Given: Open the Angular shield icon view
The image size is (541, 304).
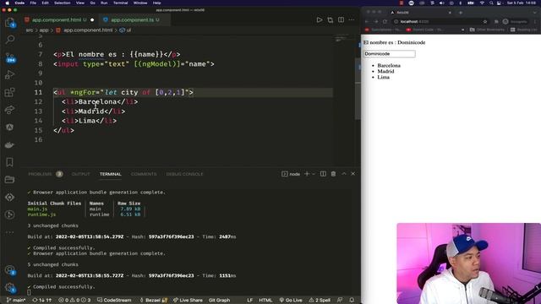Looking at the screenshot, I should pyautogui.click(x=10, y=128).
